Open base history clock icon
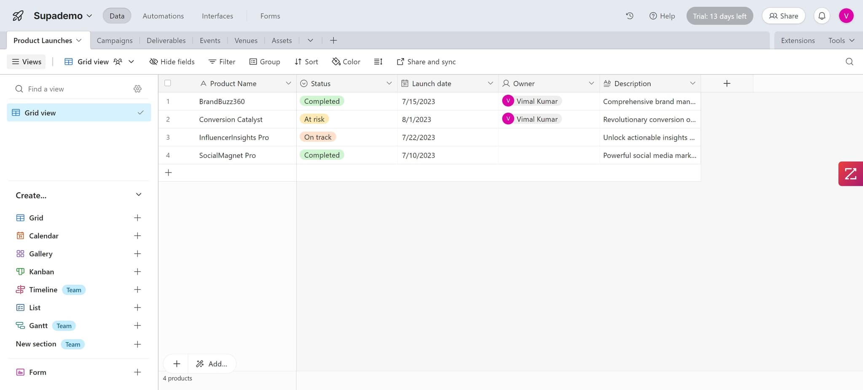Screen dimensions: 863x390 [x=630, y=16]
